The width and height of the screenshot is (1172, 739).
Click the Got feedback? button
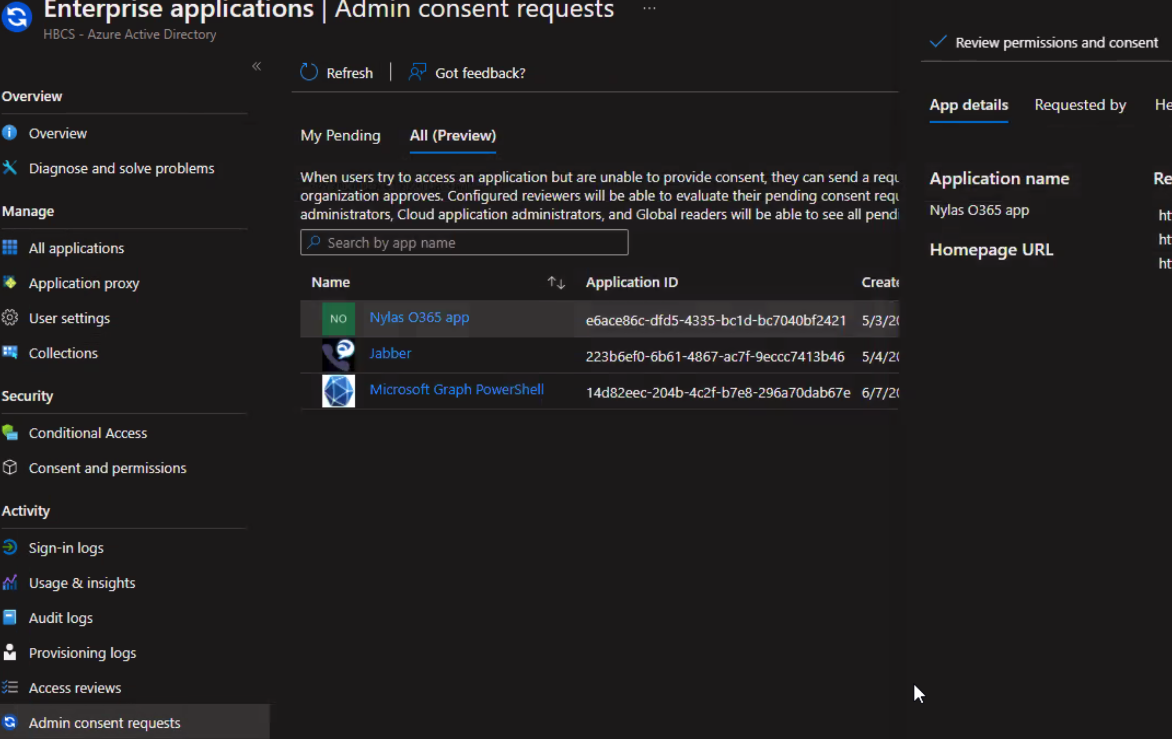click(467, 73)
